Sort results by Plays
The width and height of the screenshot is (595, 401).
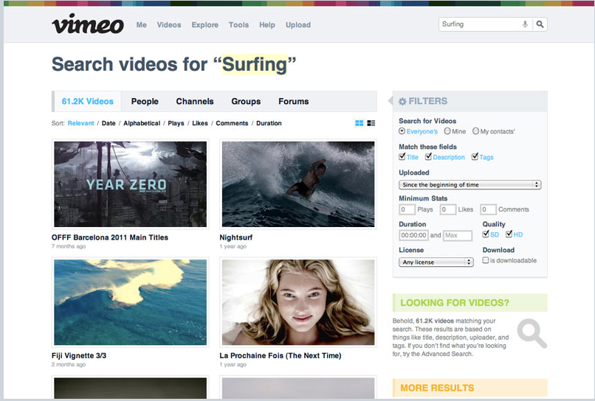tap(176, 124)
